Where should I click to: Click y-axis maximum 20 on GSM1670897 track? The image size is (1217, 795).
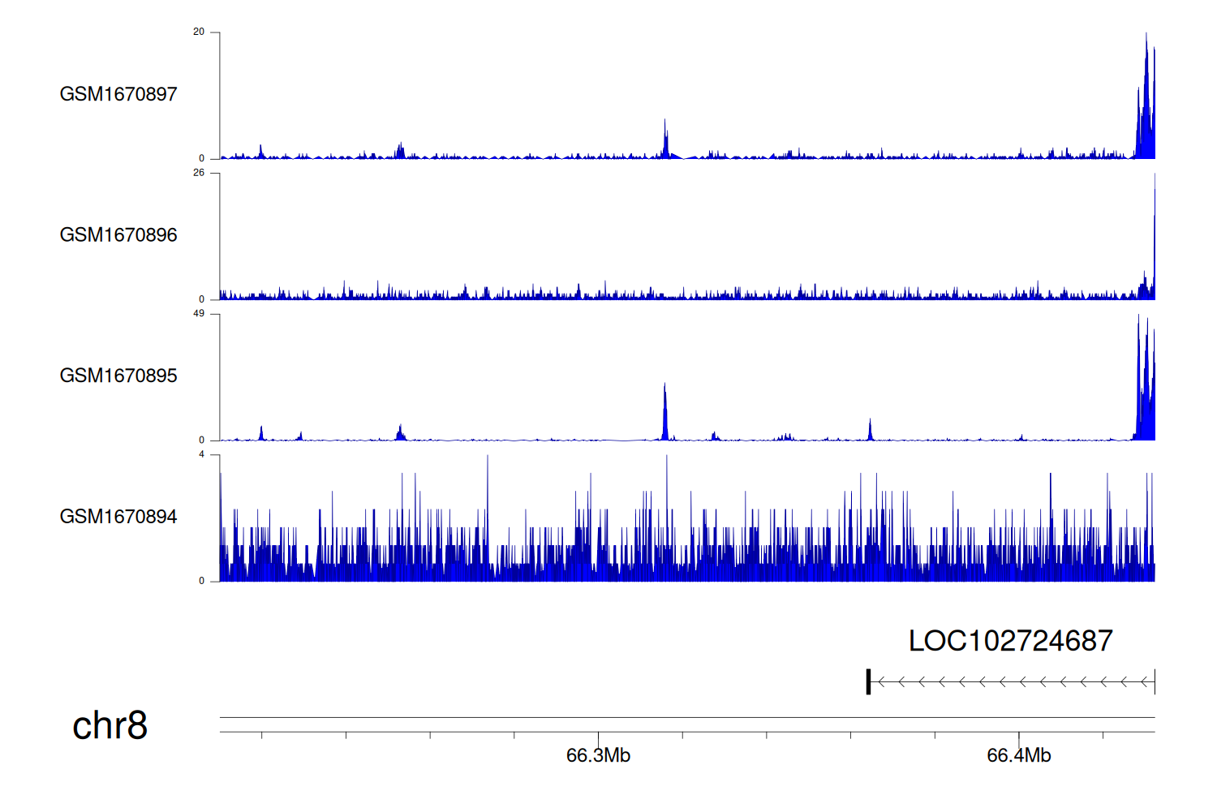[x=199, y=32]
